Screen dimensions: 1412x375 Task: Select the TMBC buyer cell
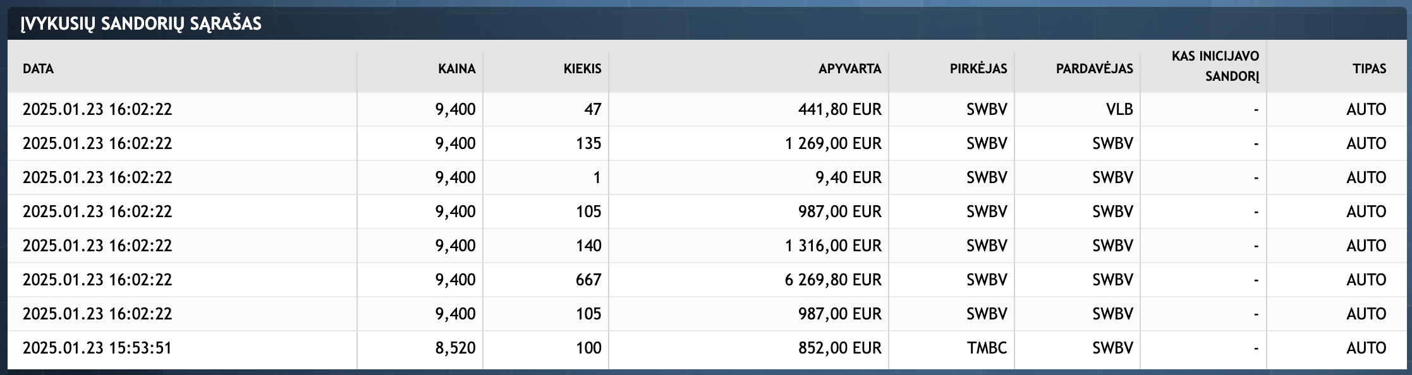pos(987,348)
